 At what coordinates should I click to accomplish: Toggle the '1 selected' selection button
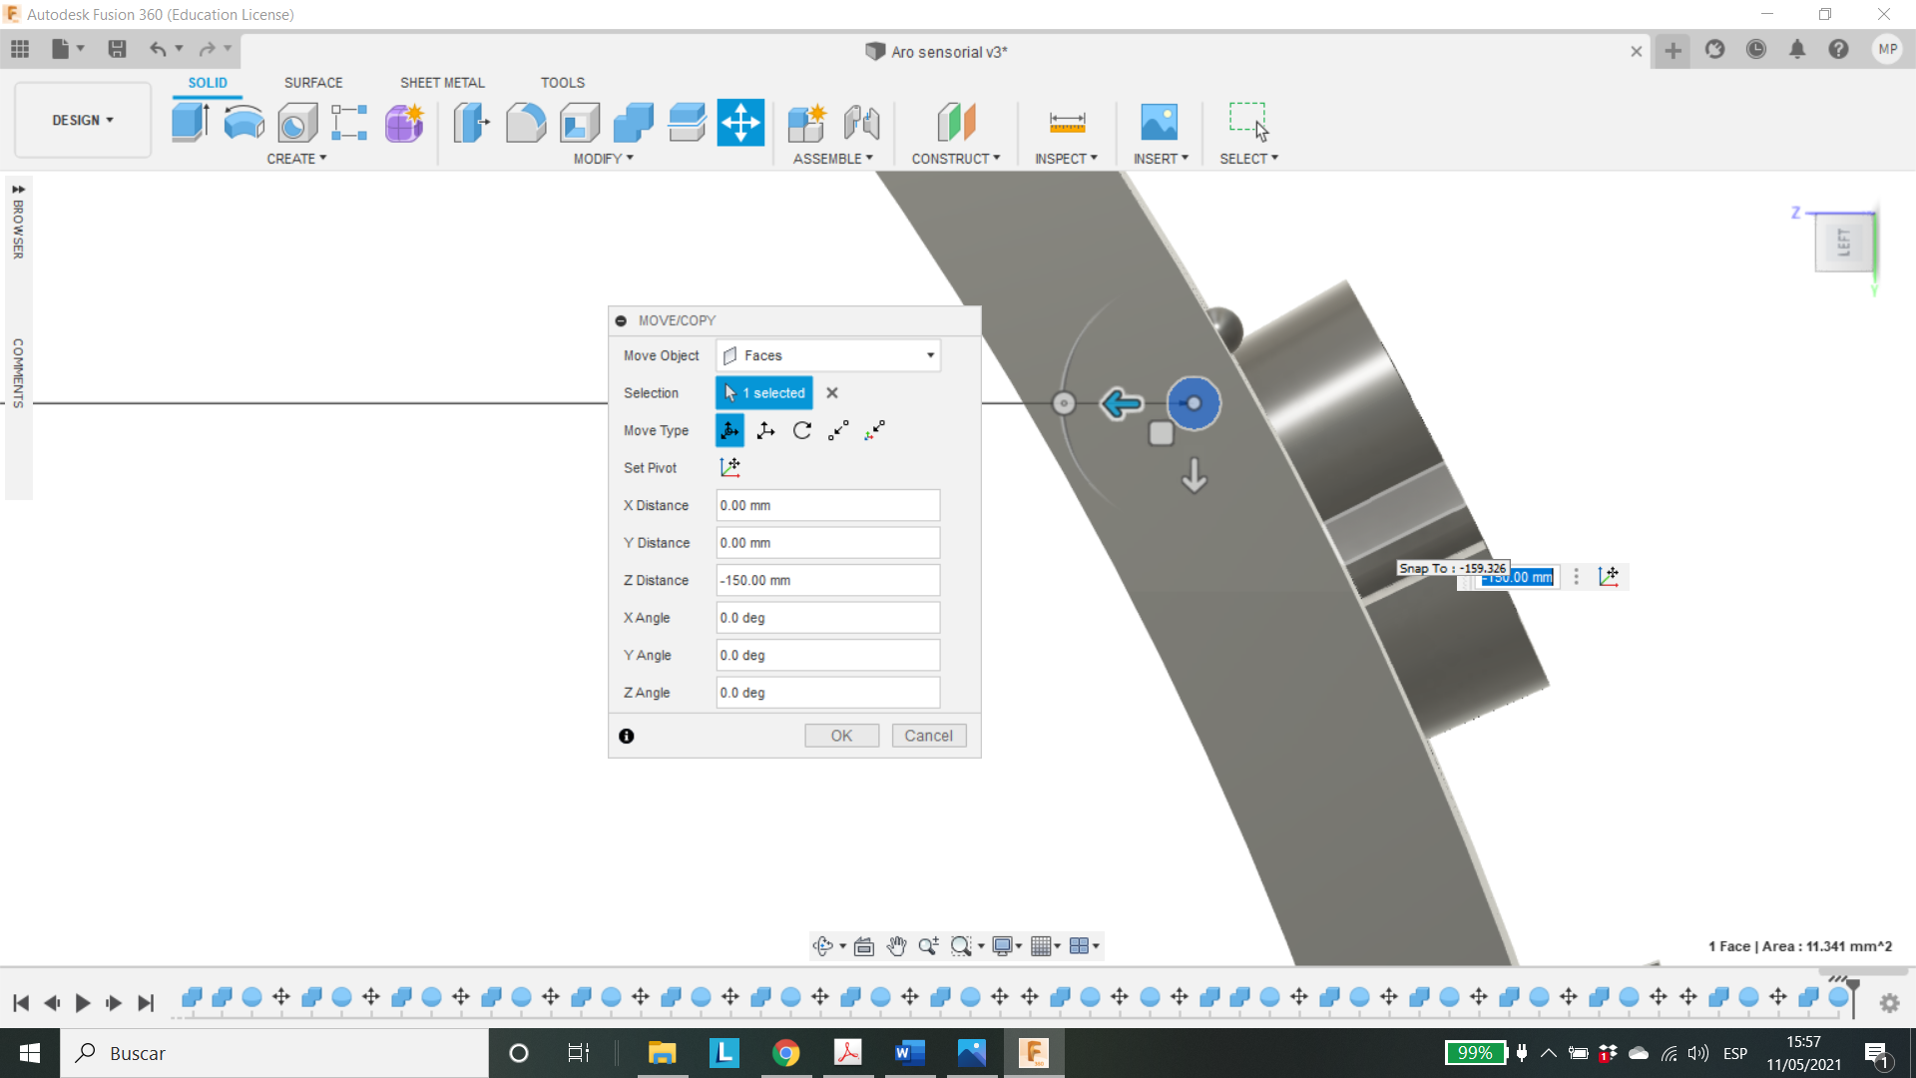click(x=764, y=393)
